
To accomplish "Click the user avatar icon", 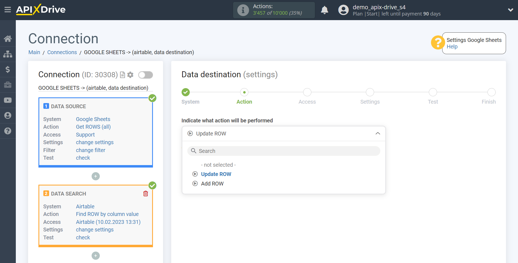I will [x=344, y=10].
